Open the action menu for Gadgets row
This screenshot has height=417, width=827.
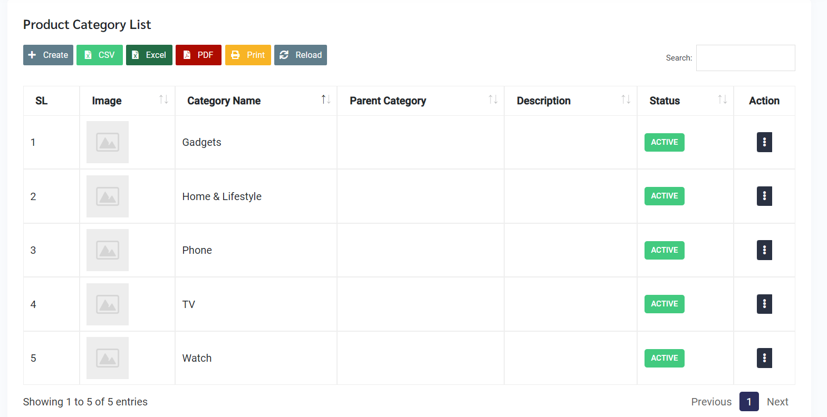[x=764, y=142]
